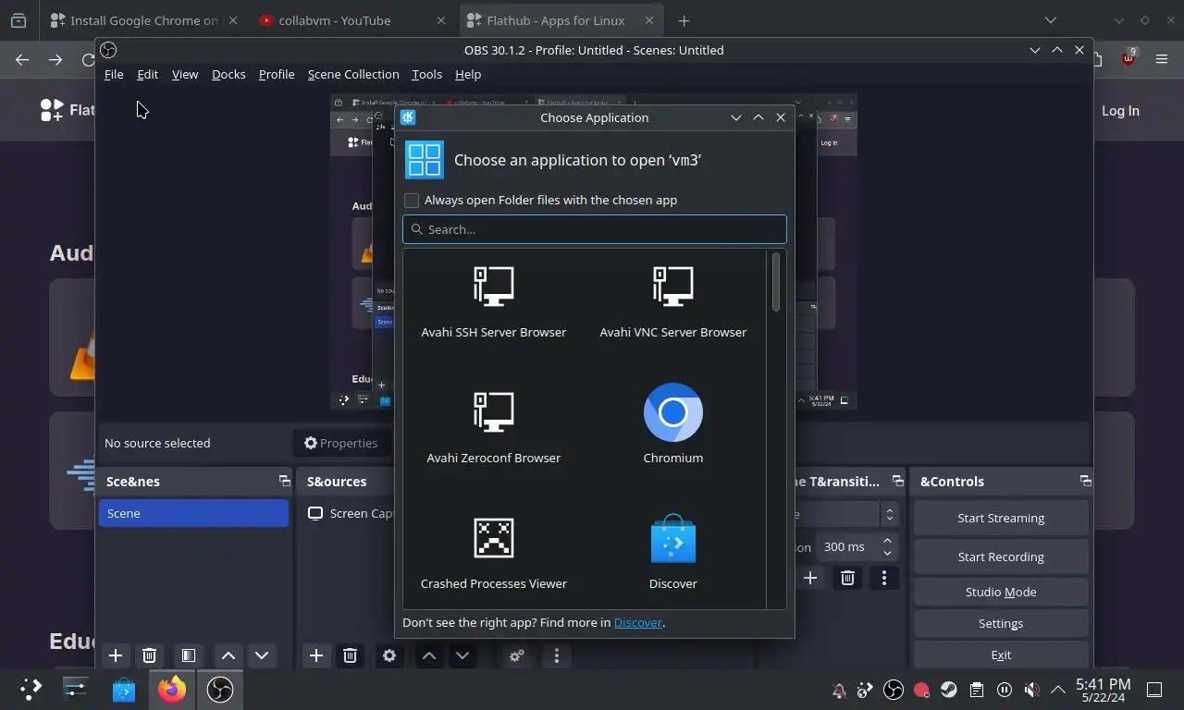
Task: Choose Avahi VNC Server Browser application
Action: pyautogui.click(x=672, y=301)
